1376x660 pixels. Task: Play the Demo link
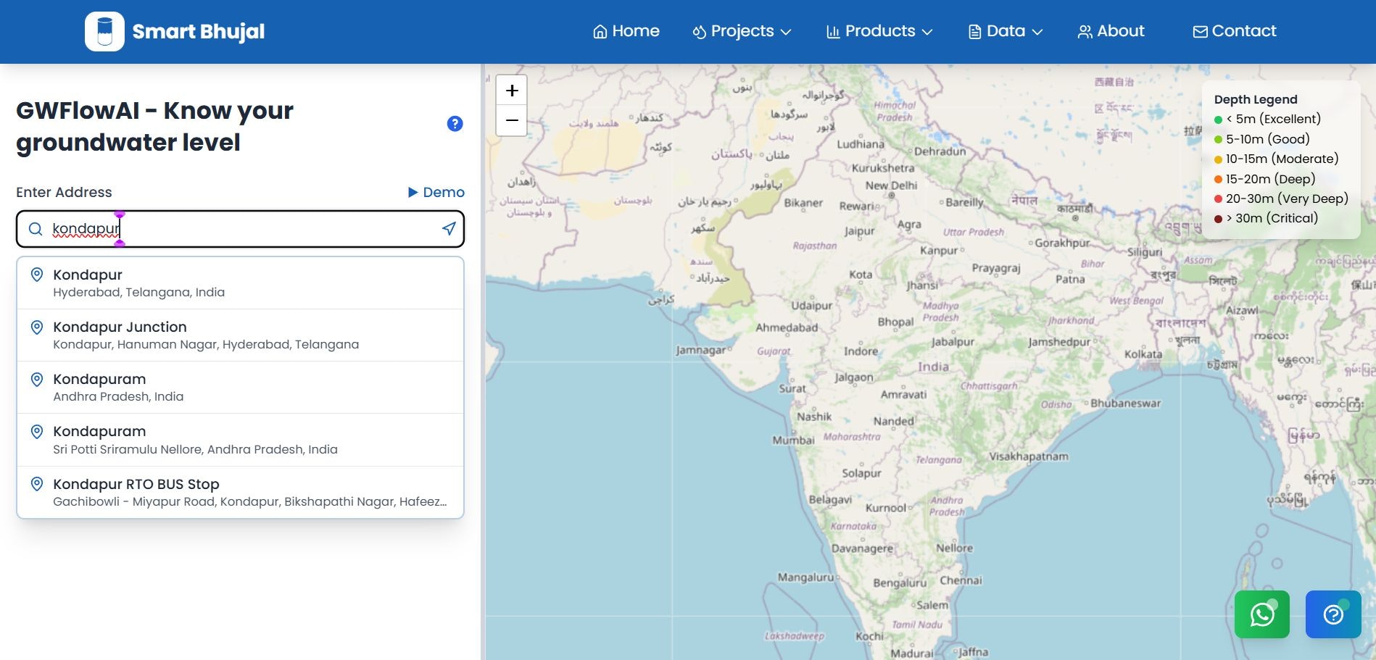436,192
